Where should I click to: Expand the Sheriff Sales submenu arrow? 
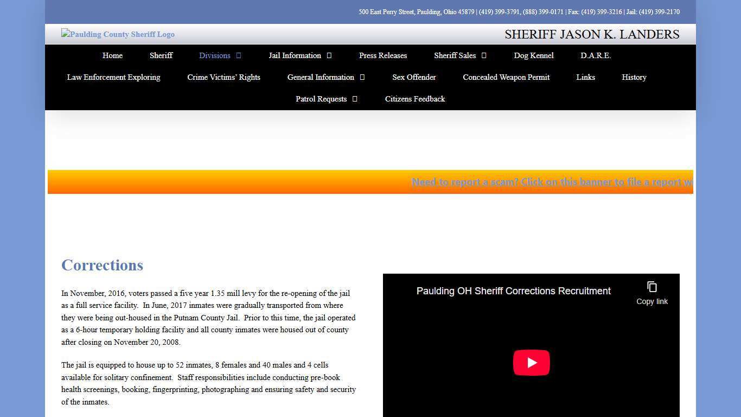(x=484, y=56)
